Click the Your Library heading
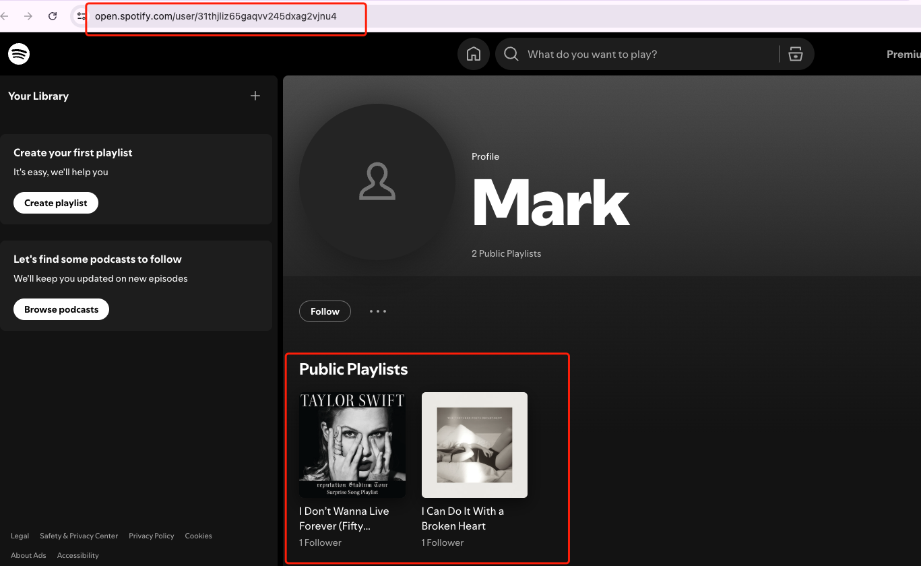 click(x=38, y=96)
